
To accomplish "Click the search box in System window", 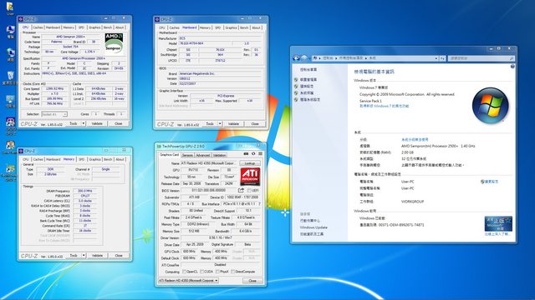I will tap(481, 58).
